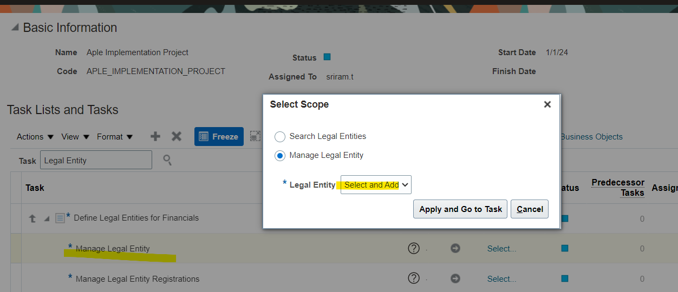The image size is (678, 292).
Task: Click Apply and Go to Task button
Action: pyautogui.click(x=461, y=209)
